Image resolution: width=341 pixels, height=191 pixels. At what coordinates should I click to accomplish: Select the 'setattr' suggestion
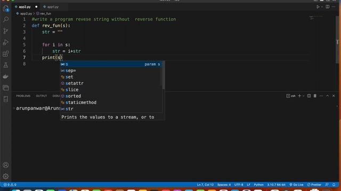tap(111, 83)
